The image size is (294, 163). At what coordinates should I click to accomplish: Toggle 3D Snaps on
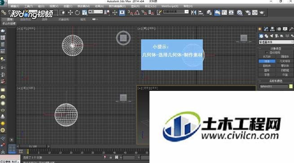130,13
